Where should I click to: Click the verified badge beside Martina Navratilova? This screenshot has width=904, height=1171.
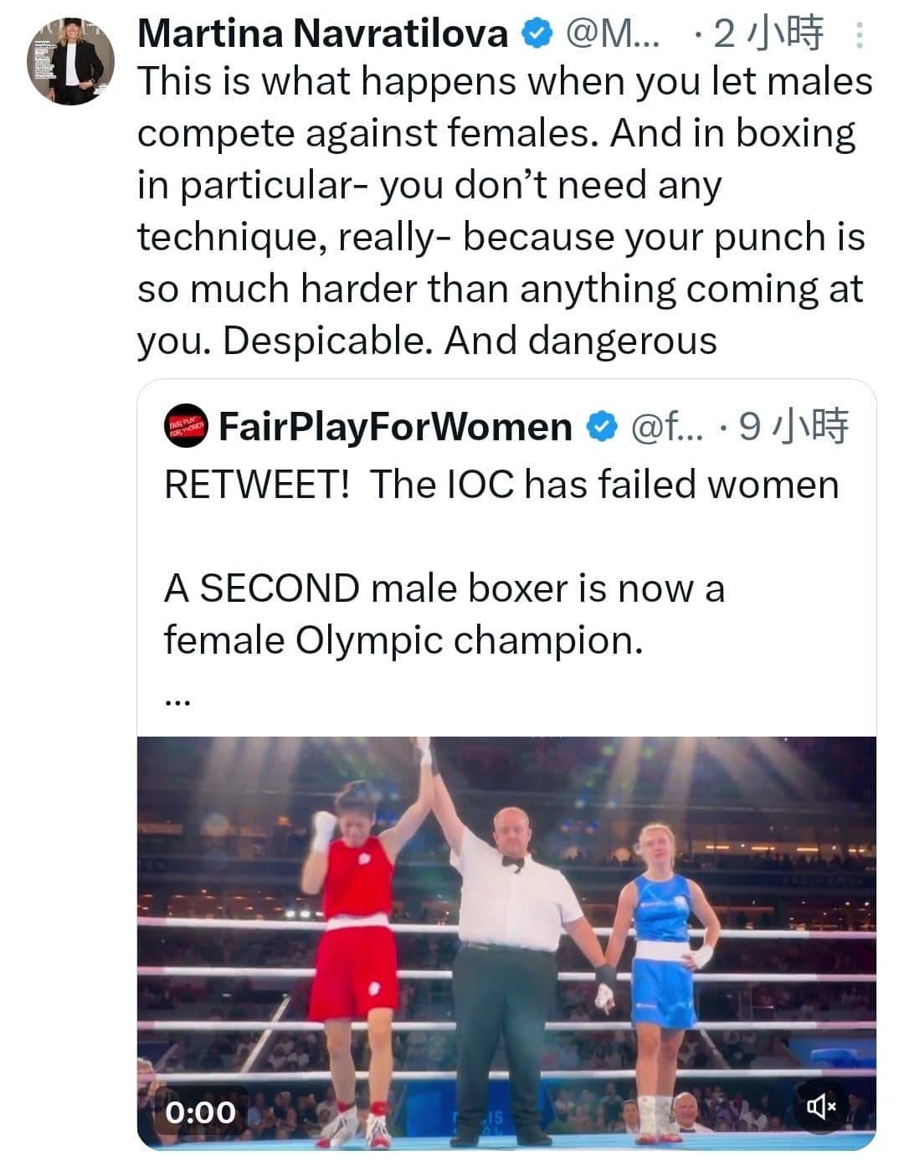pos(537,34)
